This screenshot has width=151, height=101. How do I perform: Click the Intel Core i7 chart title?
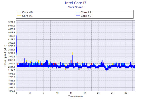75,3
